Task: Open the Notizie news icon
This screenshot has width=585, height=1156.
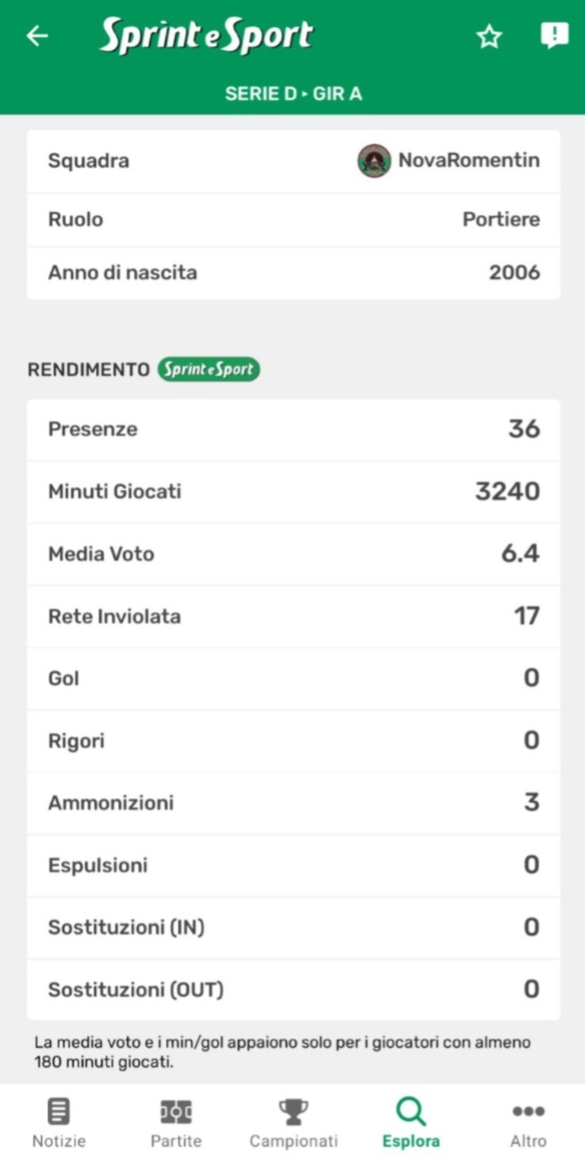Action: coord(59,1111)
